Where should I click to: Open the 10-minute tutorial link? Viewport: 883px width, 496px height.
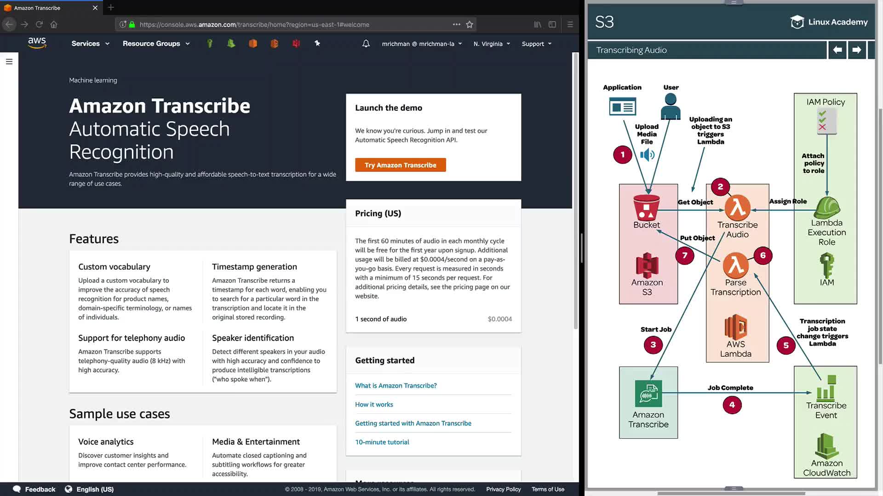(382, 442)
